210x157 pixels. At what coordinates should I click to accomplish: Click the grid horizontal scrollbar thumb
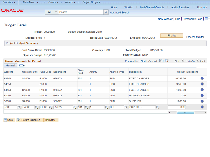coord(185,113)
